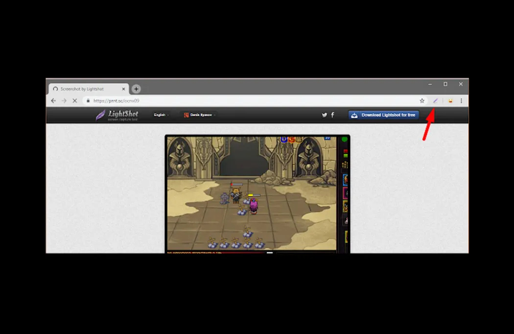
Task: Bookmark the page with the star icon
Action: tap(422, 101)
